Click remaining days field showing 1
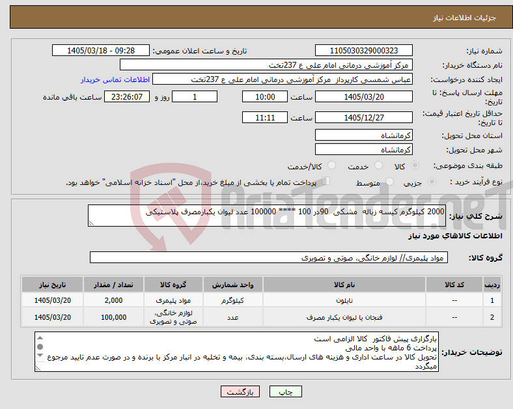513x409 pixels. coord(195,97)
